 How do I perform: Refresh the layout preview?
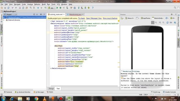pos(168,22)
